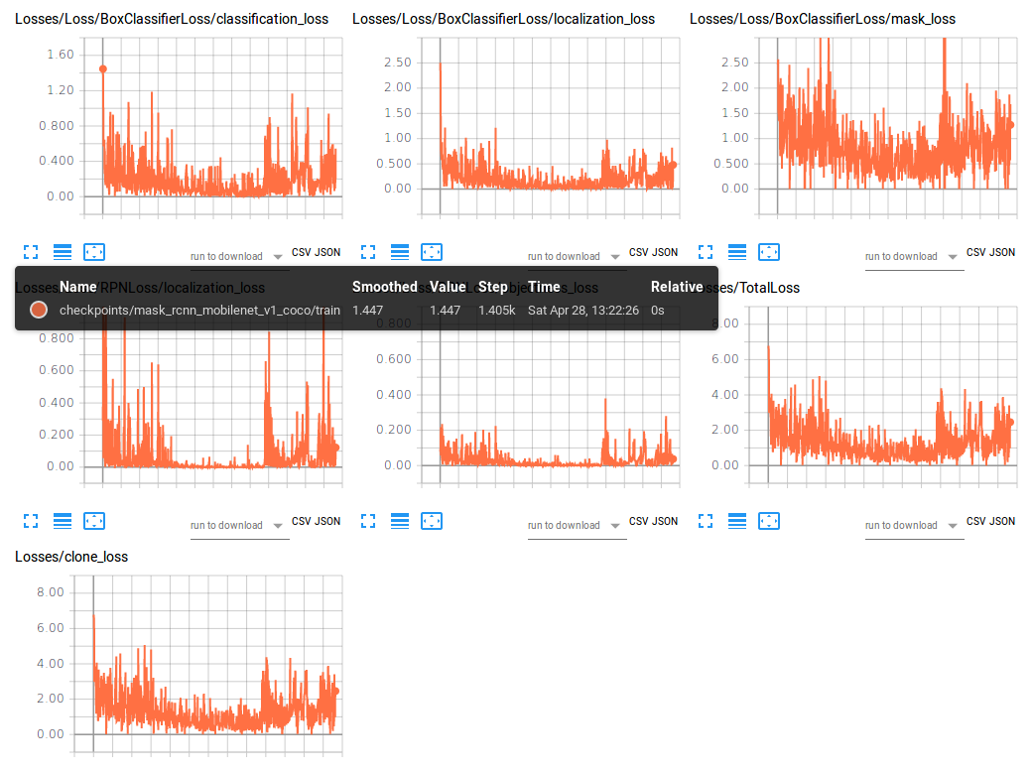Fit domain to data on BoxClassifierLoss classification_loss chart
The image size is (1032, 772).
click(x=94, y=252)
